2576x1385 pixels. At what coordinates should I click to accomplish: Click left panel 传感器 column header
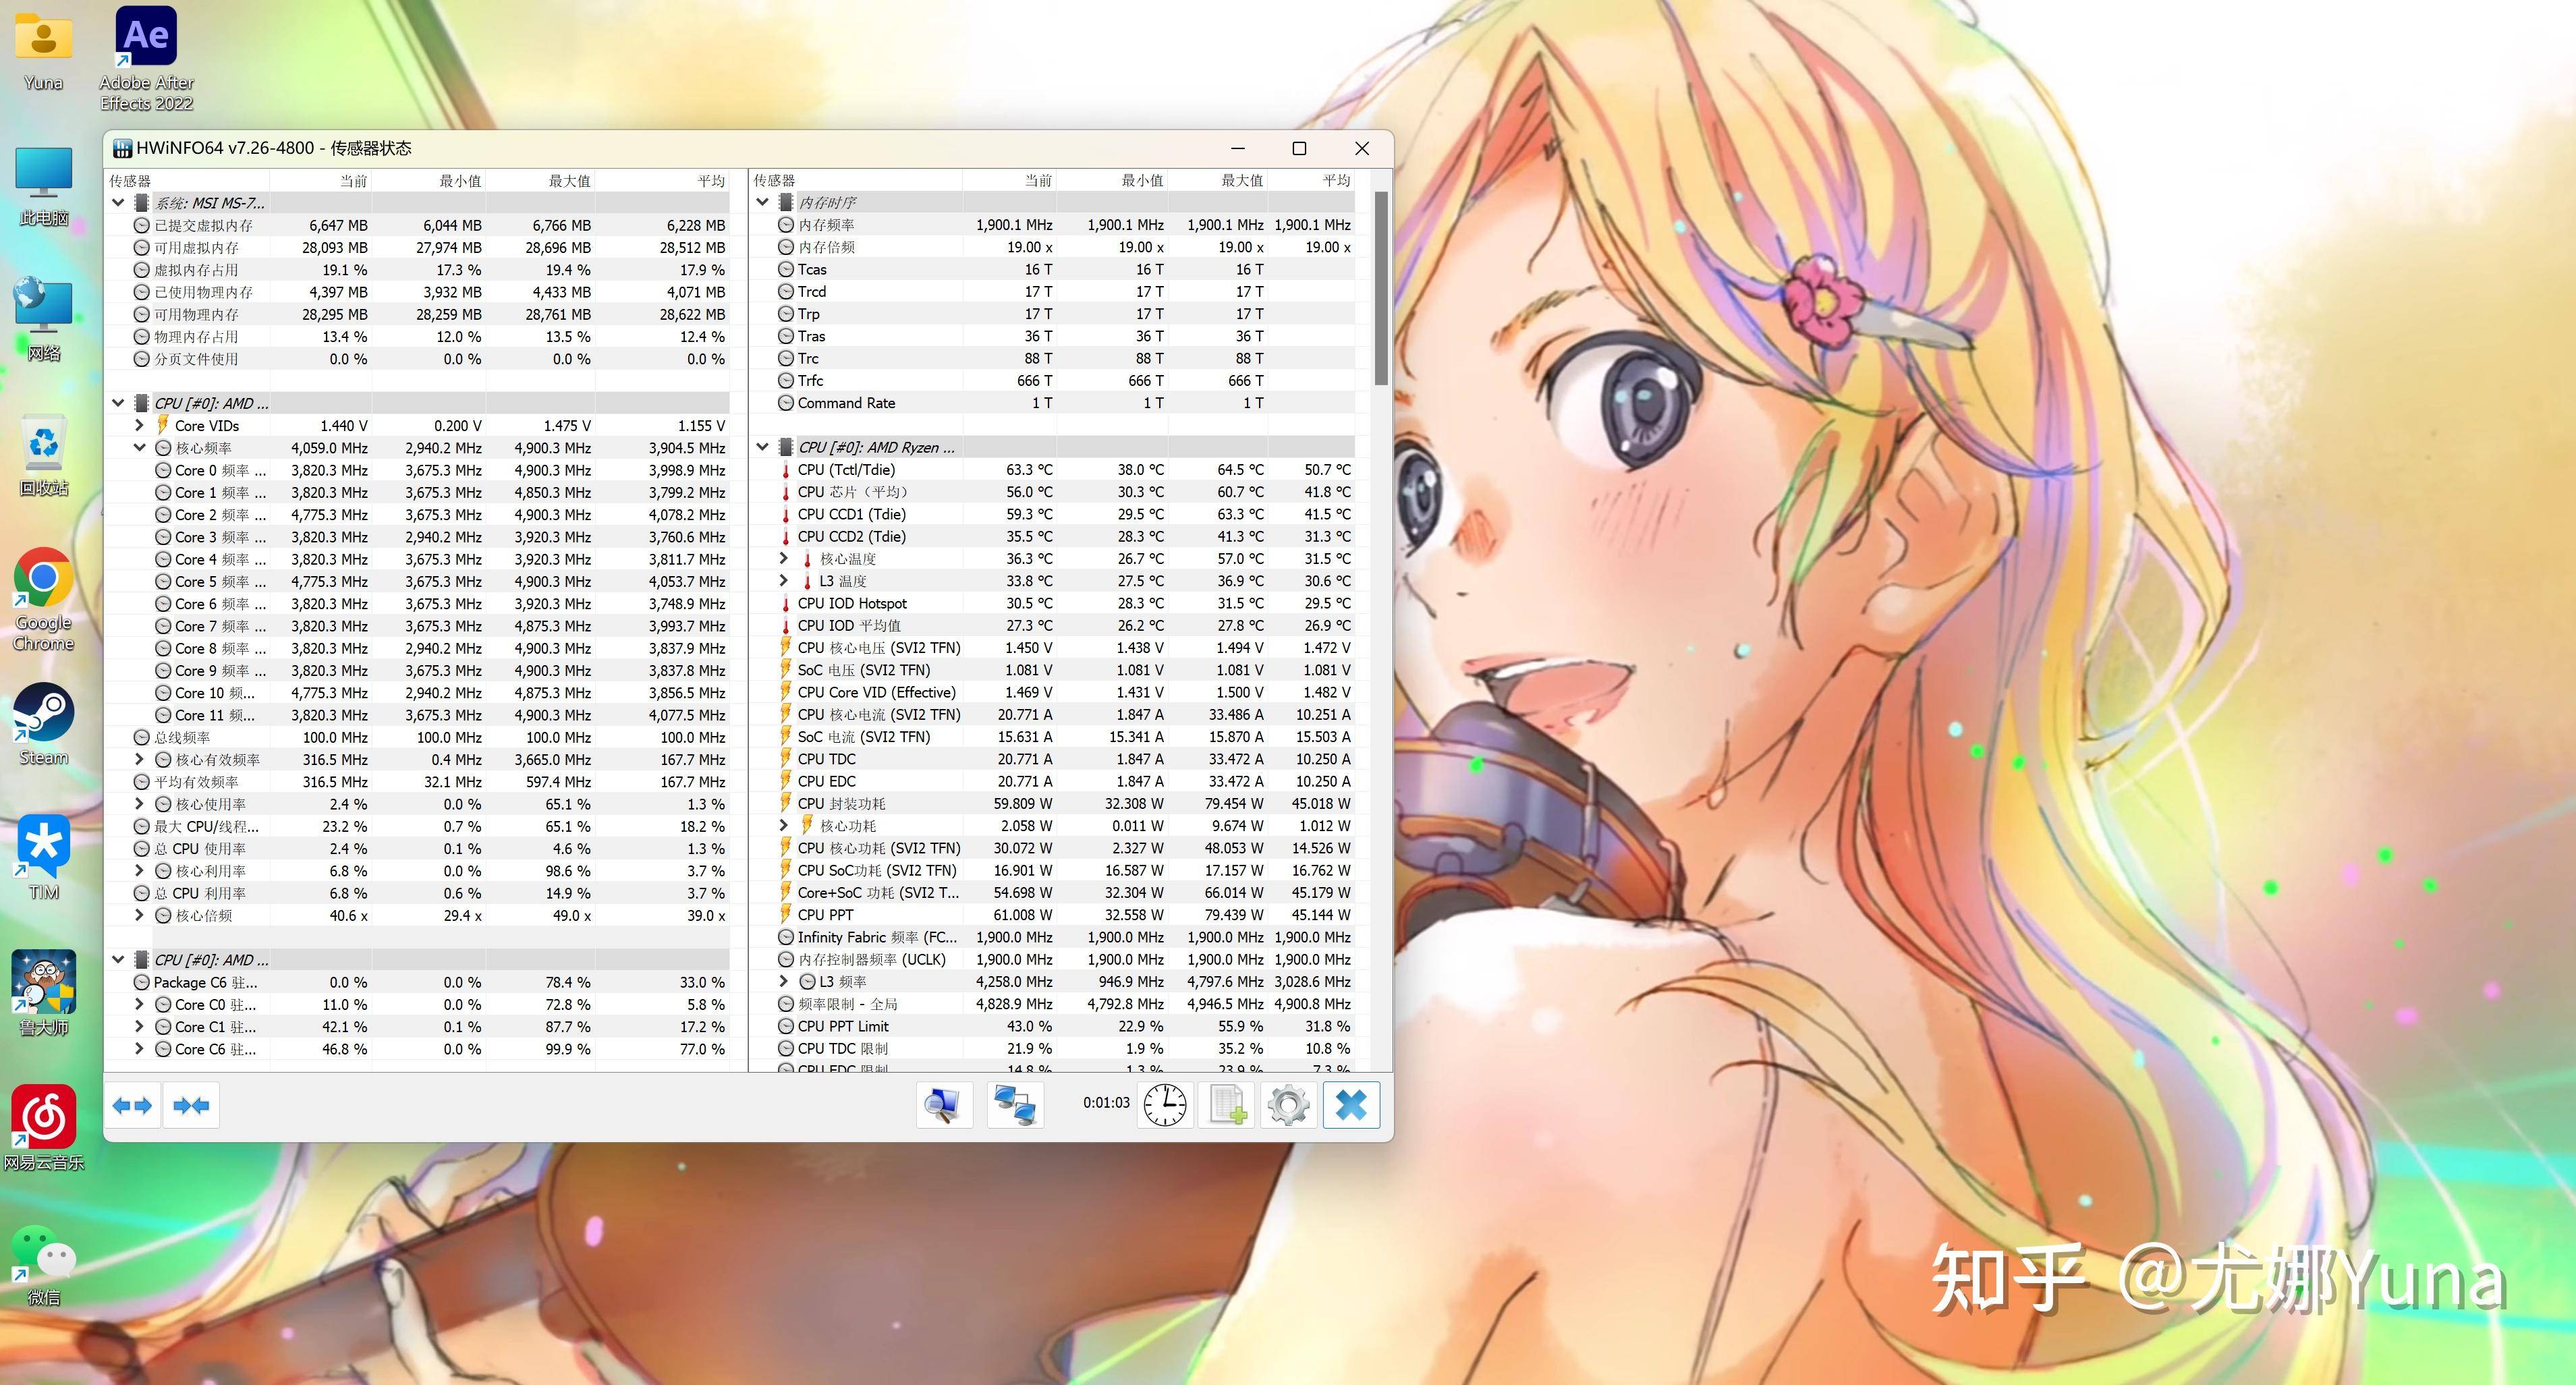coord(187,181)
